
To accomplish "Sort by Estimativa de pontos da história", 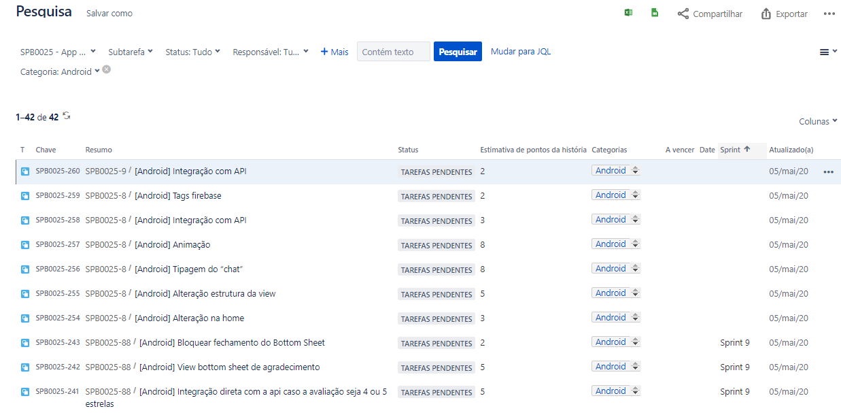I will [x=533, y=150].
